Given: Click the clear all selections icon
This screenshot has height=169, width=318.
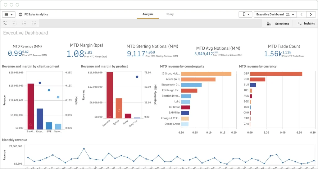Looking at the screenshot, I should point(34,23).
